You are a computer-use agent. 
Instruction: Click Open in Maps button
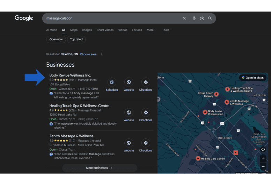(253, 78)
